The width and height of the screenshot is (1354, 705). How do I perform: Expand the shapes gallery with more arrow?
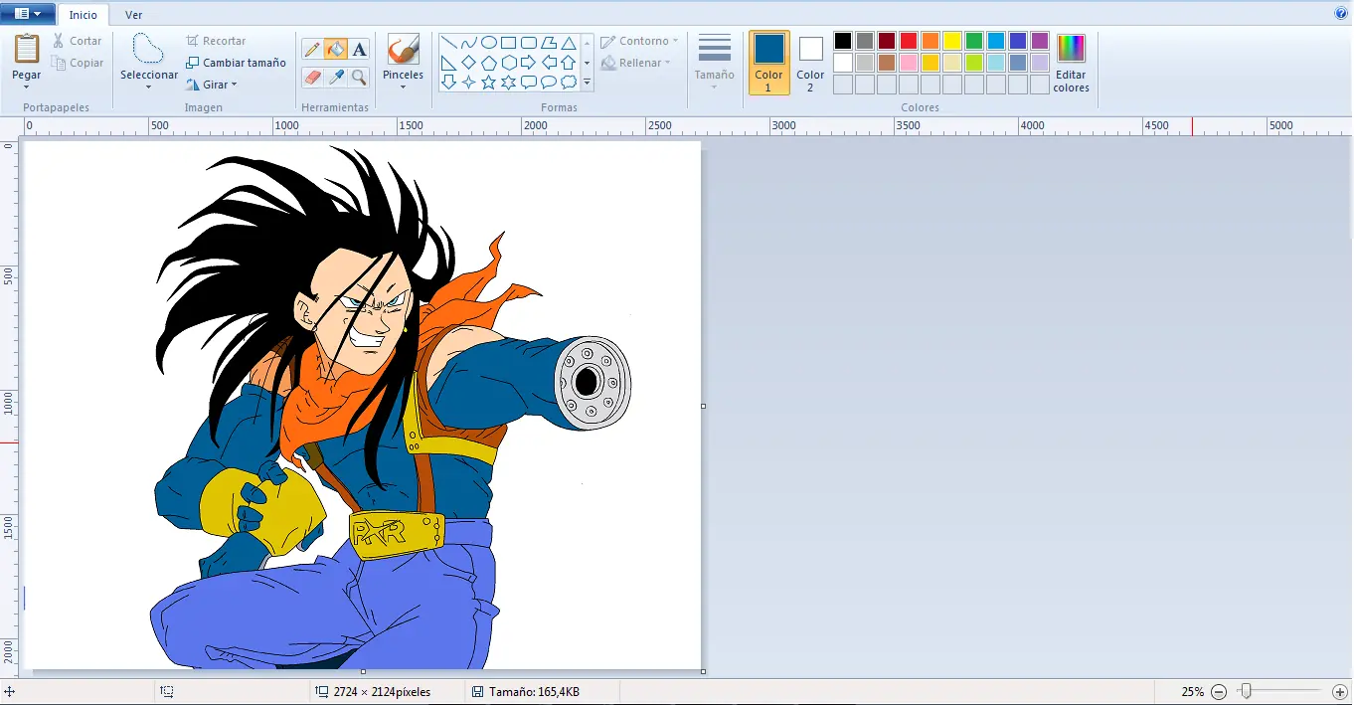[587, 83]
